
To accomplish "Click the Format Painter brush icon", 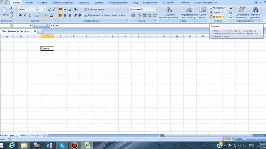I will tap(11, 17).
